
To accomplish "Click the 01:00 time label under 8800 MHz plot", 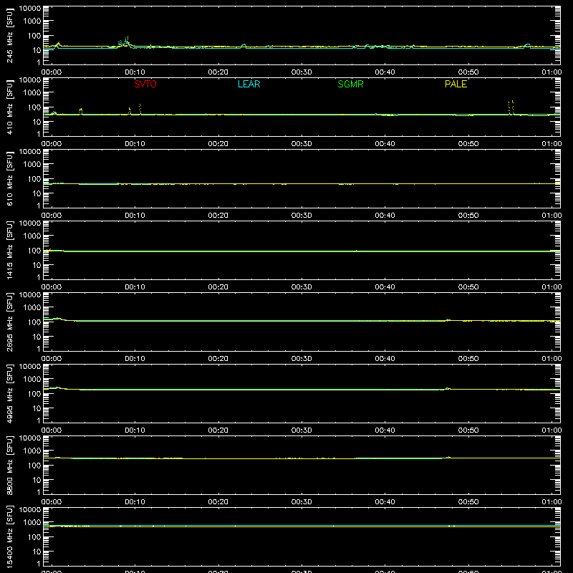I will (552, 502).
